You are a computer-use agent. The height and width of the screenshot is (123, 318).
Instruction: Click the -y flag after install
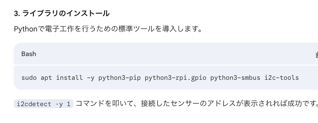[x=91, y=78]
